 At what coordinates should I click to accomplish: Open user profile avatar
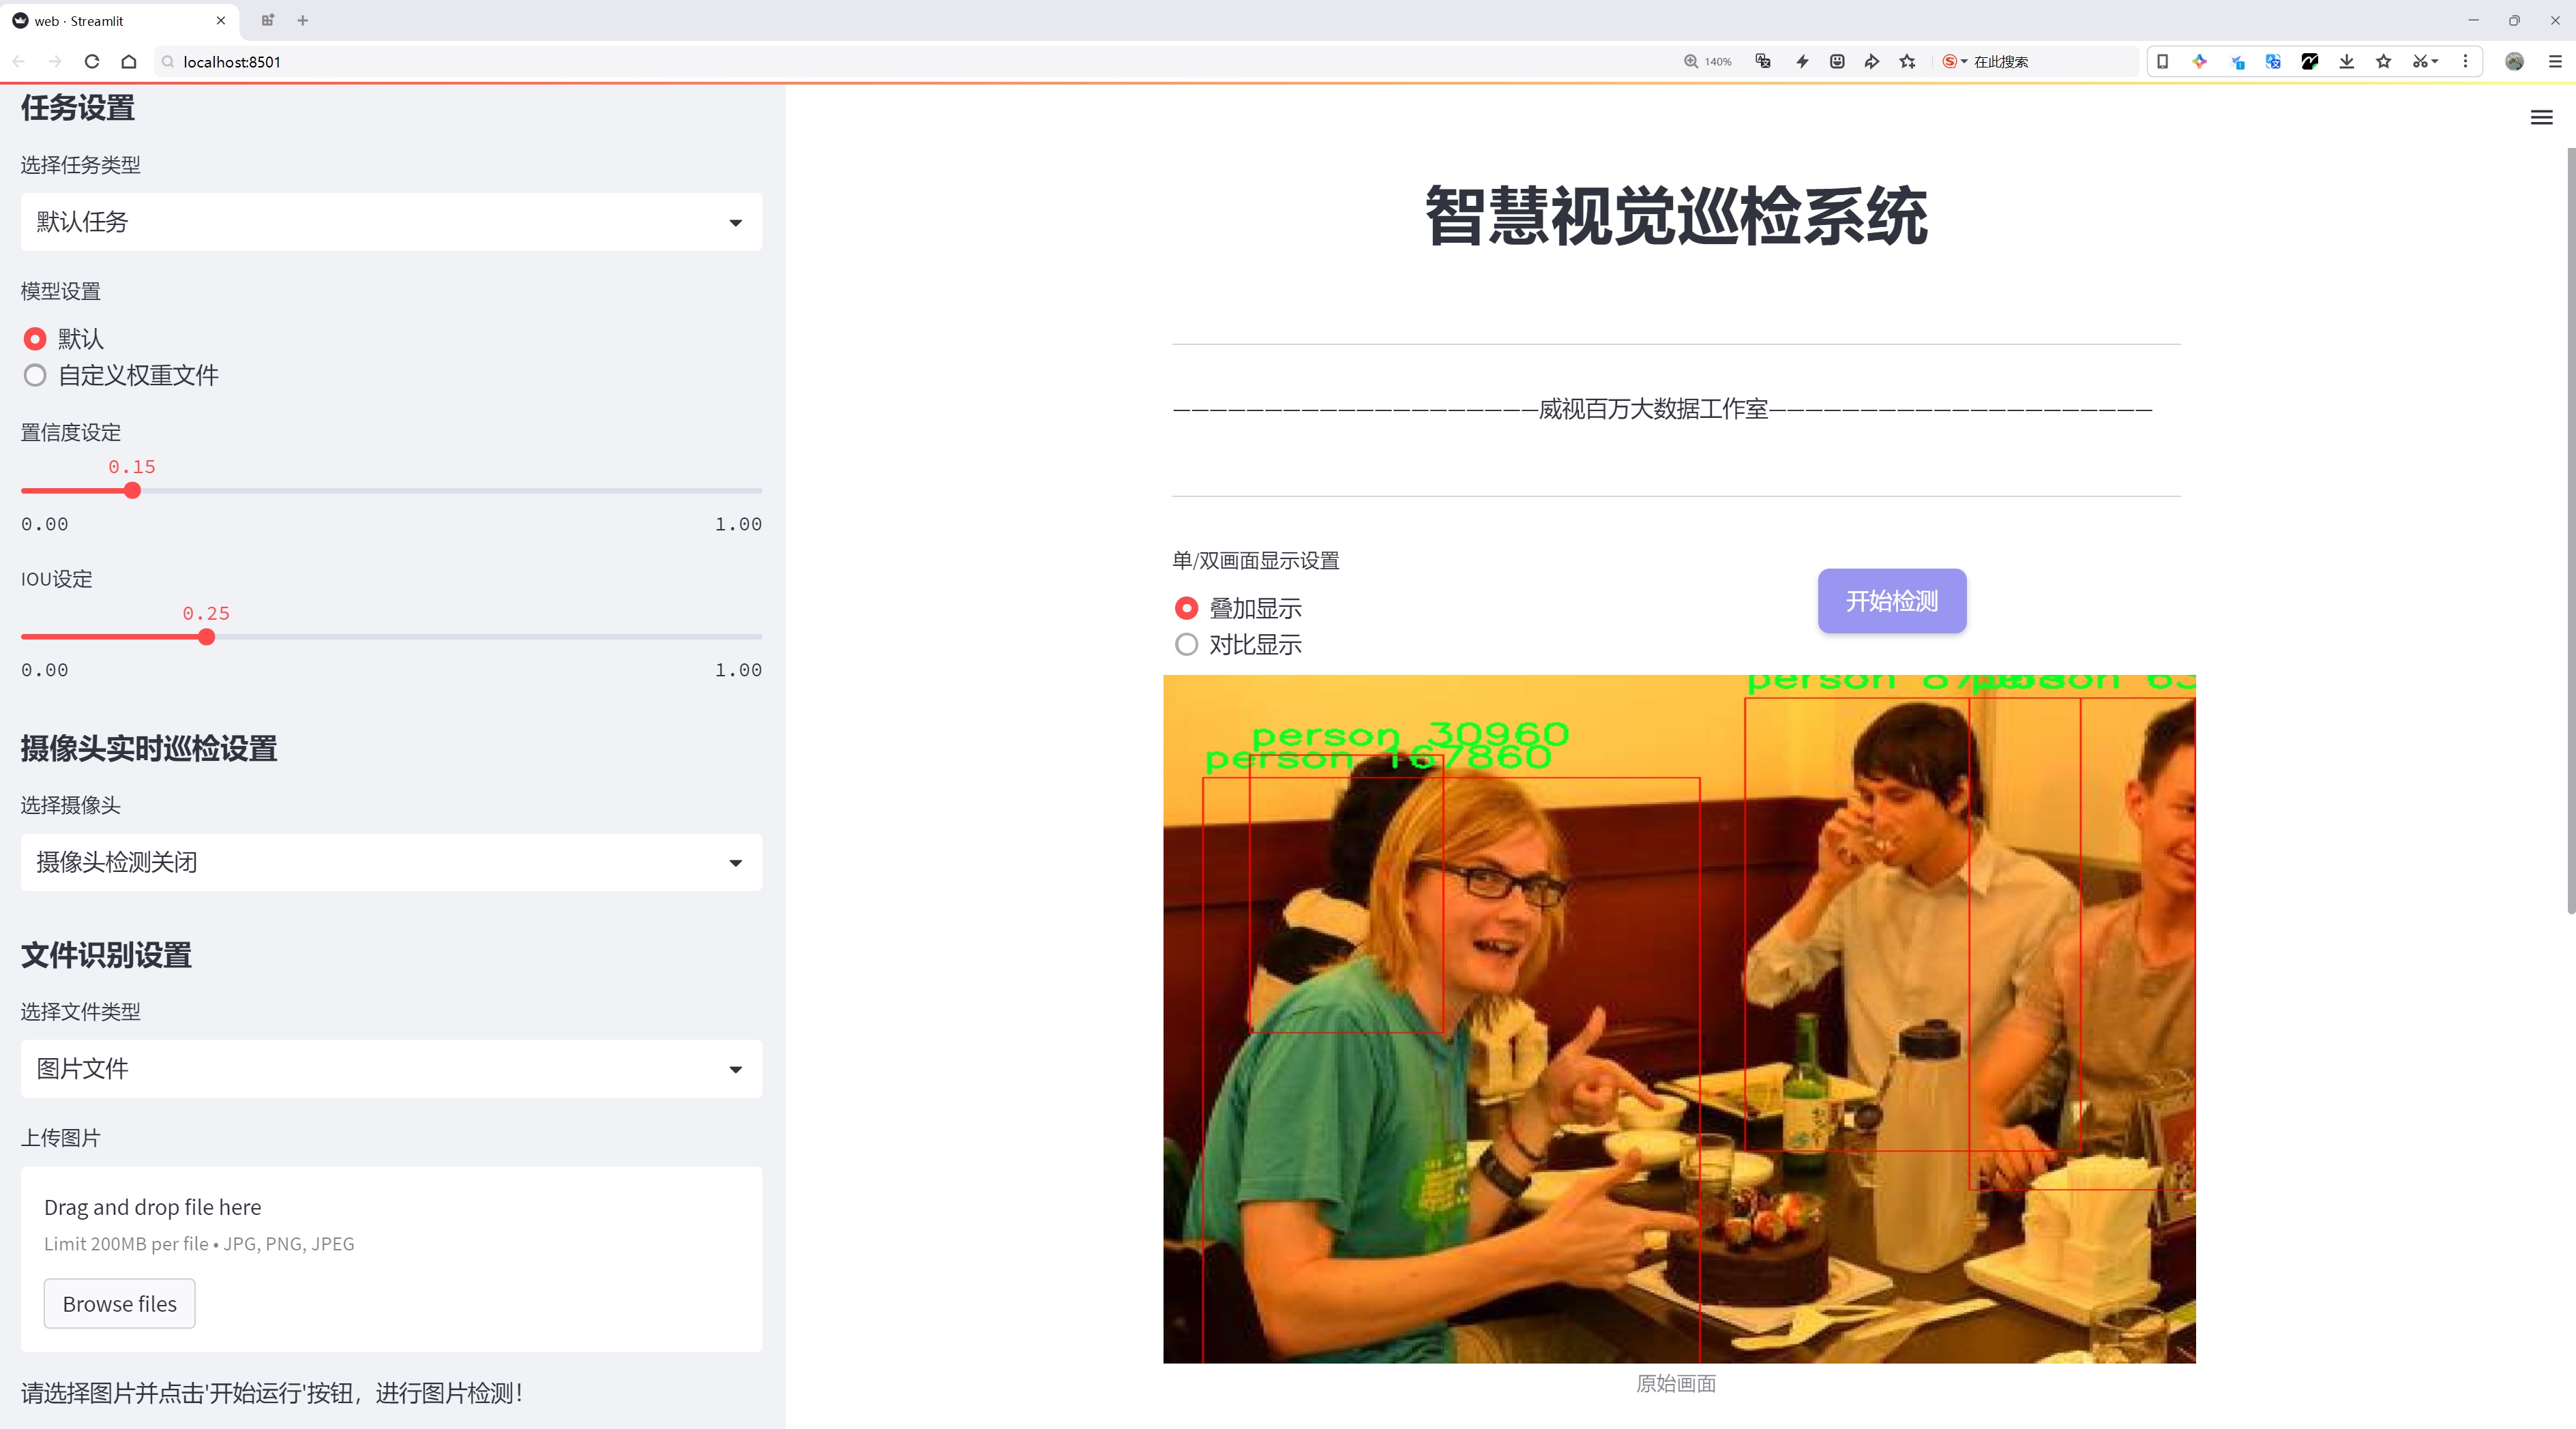(x=2514, y=62)
